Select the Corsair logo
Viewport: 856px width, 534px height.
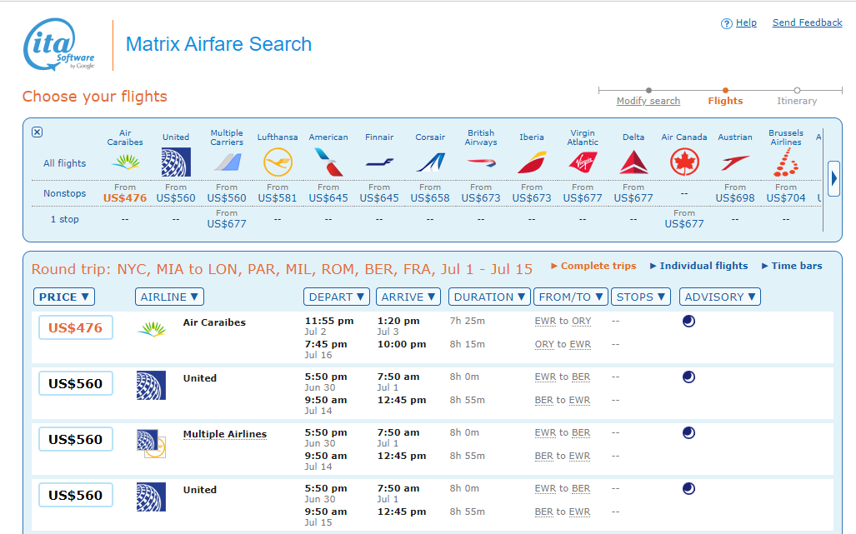430,162
